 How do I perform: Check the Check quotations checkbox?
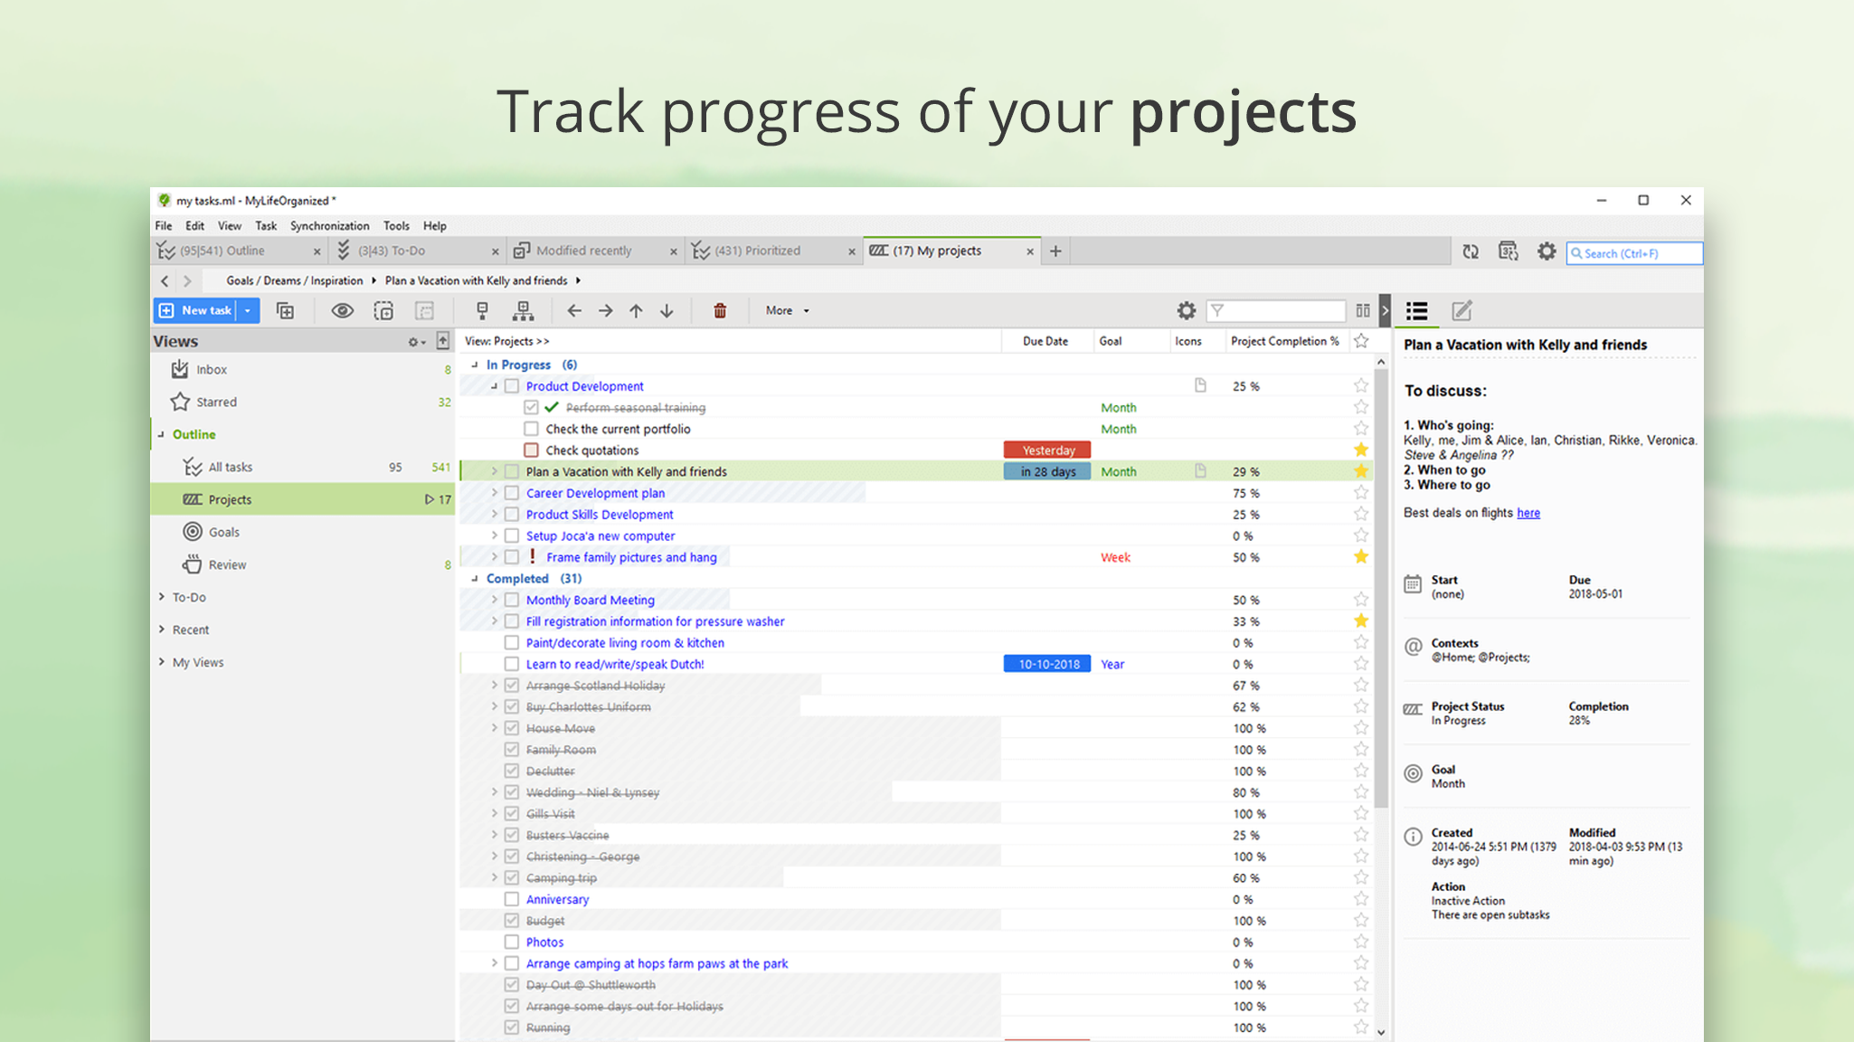click(x=531, y=450)
